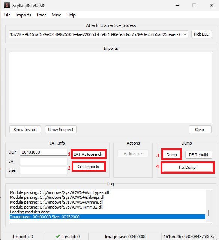Expand the active process dropdown
This screenshot has height=240, width=219.
[185, 34]
